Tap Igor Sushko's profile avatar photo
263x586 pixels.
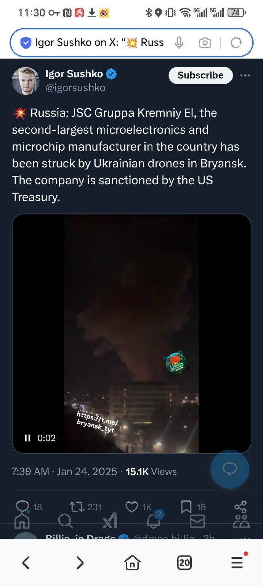tap(26, 81)
